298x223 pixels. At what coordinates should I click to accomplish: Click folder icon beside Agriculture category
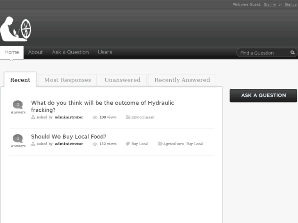[160, 144]
